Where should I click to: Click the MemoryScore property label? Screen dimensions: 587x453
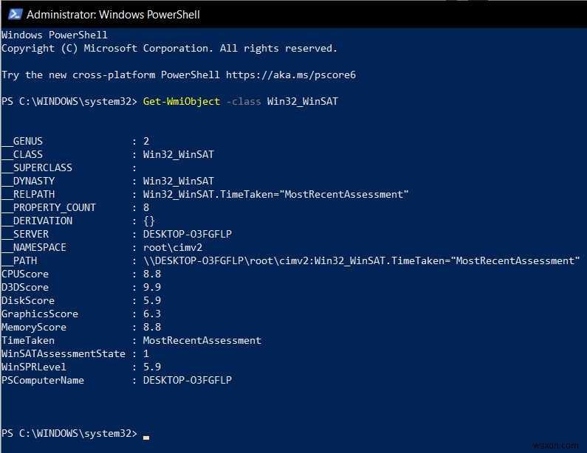coord(34,327)
